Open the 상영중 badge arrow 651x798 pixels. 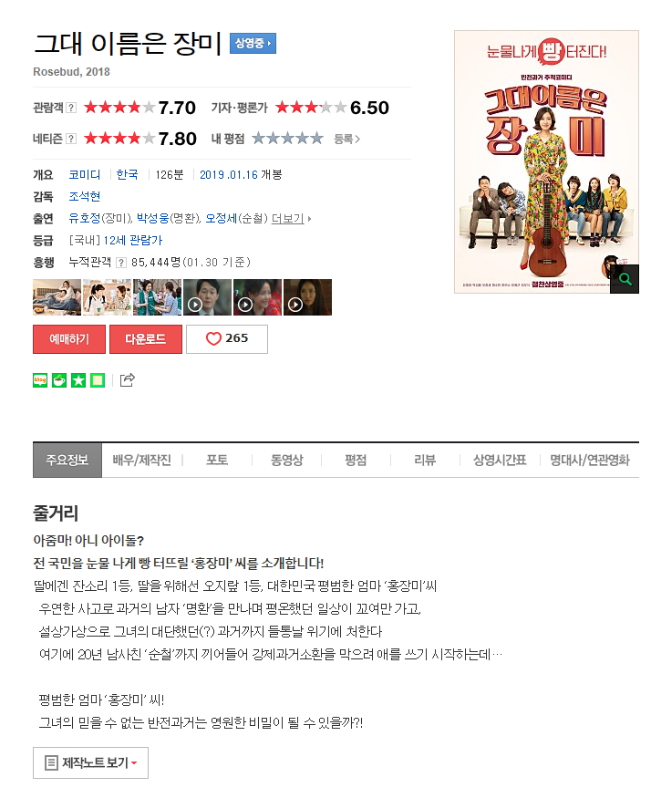click(x=253, y=43)
